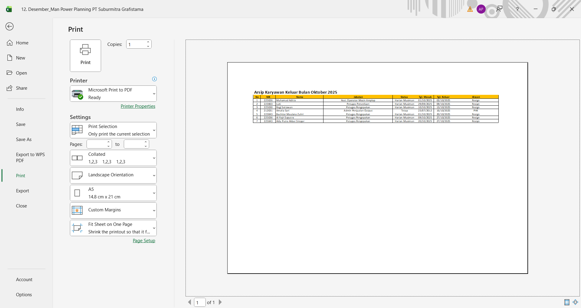The image size is (581, 308).
Task: Click the warning triangle icon in title bar
Action: 470,9
